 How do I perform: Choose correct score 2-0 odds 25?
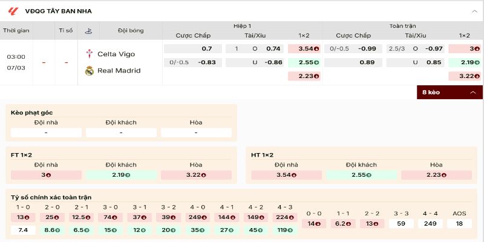coord(52,217)
